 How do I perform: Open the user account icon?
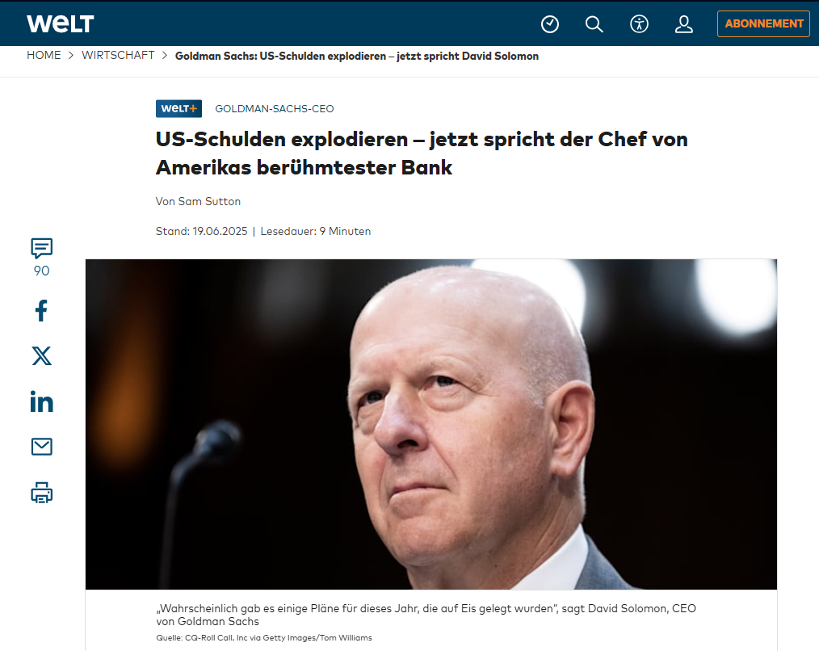pyautogui.click(x=684, y=24)
